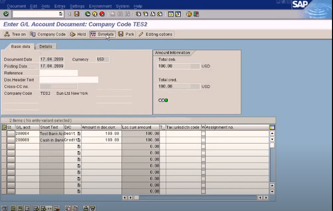The image size is (333, 211).
Task: Open the Extras menu
Action: [x=60, y=6]
